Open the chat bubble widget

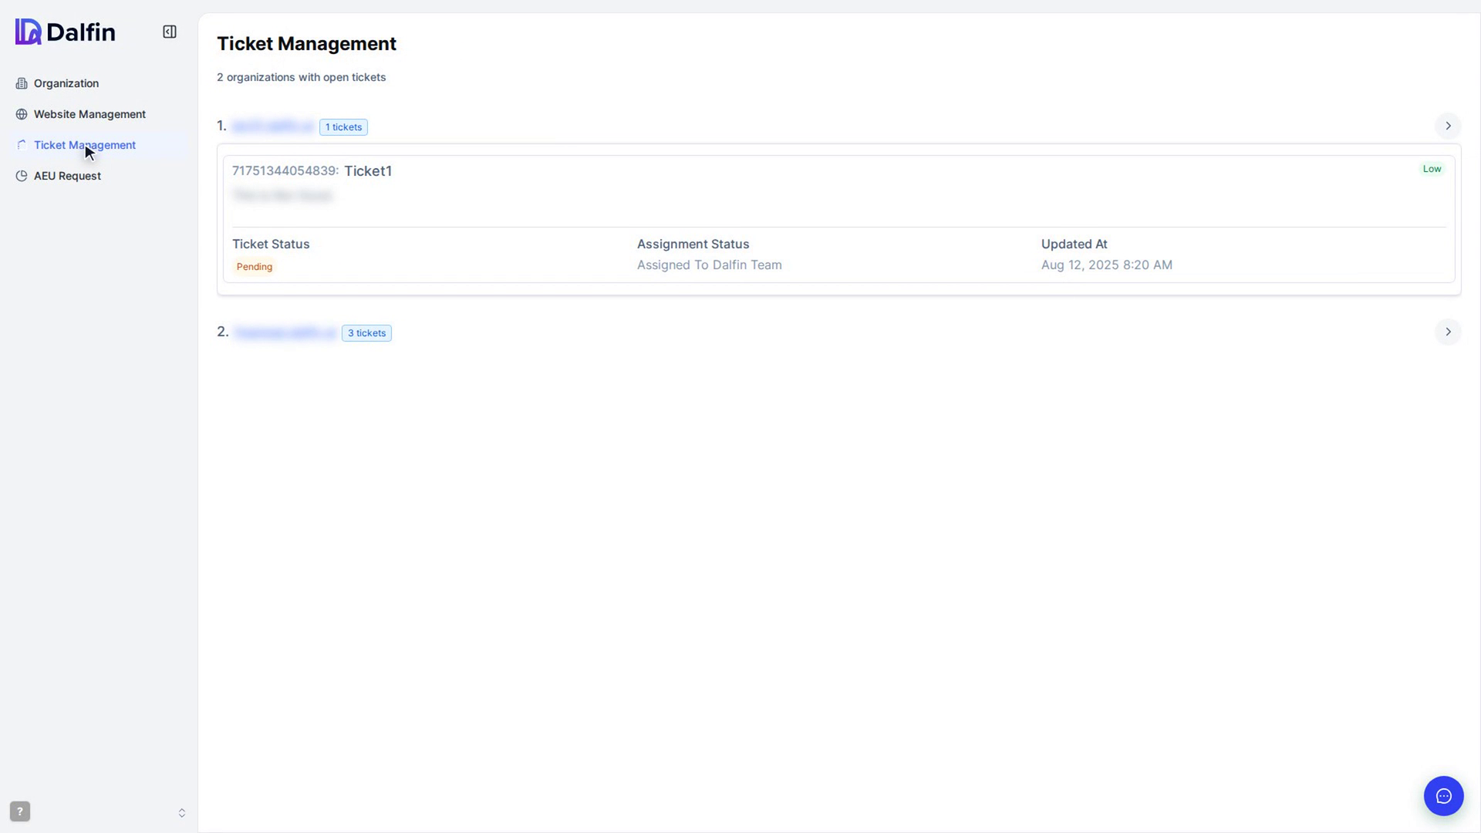click(1443, 796)
